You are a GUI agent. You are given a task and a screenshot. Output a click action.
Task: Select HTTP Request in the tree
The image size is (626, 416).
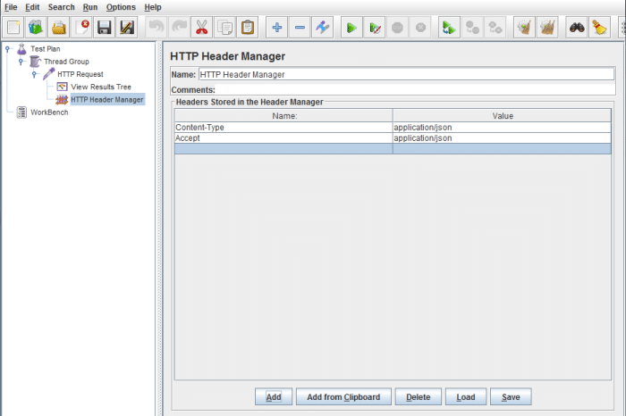(80, 74)
